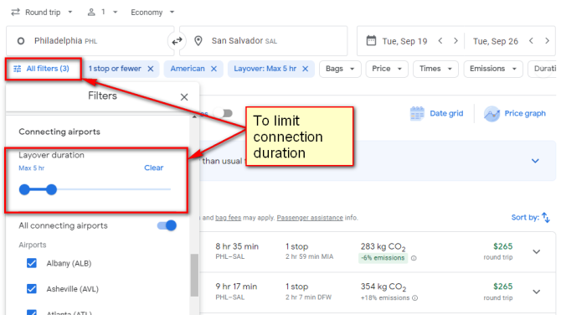
Task: Remove the Layover Max 5 hr filter
Action: coord(305,69)
